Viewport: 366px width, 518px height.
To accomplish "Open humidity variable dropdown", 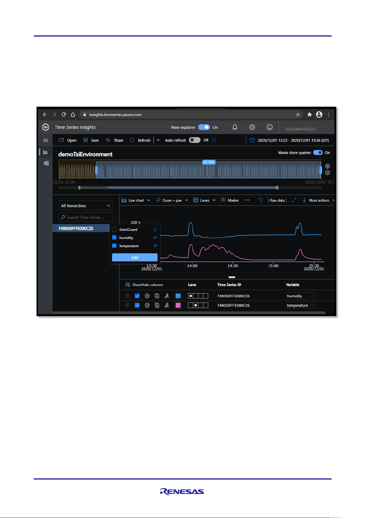I will [x=300, y=296].
